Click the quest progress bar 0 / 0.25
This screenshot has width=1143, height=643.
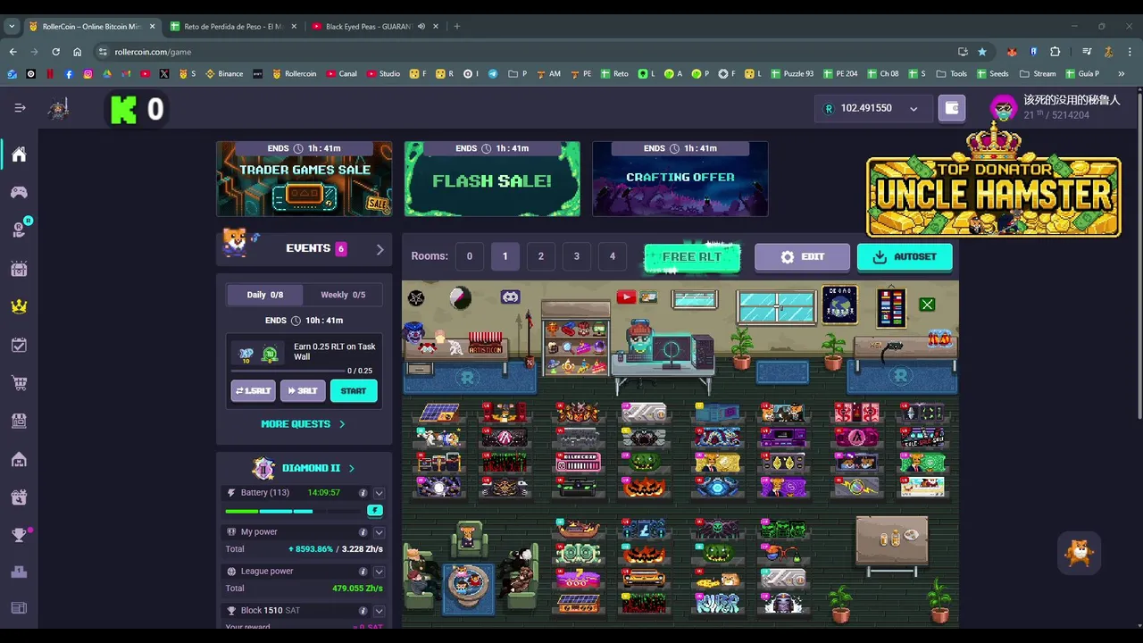pos(288,371)
